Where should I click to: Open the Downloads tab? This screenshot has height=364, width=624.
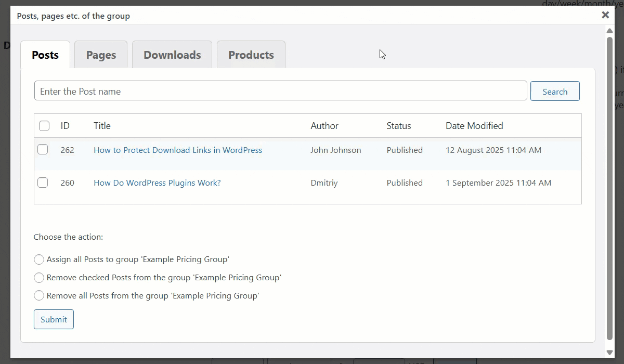172,54
